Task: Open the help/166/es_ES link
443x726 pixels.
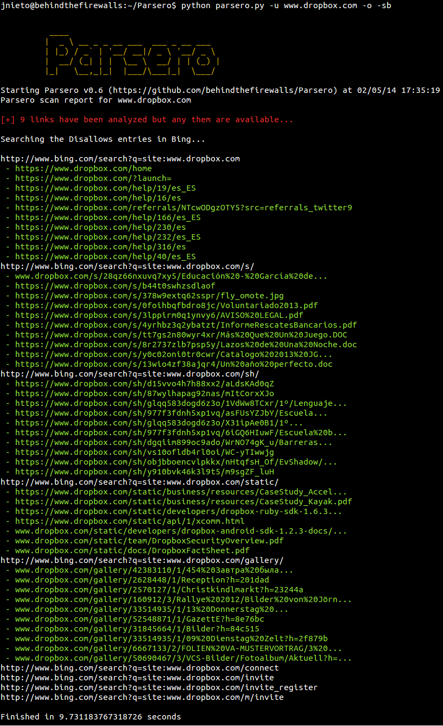Action: (108, 217)
